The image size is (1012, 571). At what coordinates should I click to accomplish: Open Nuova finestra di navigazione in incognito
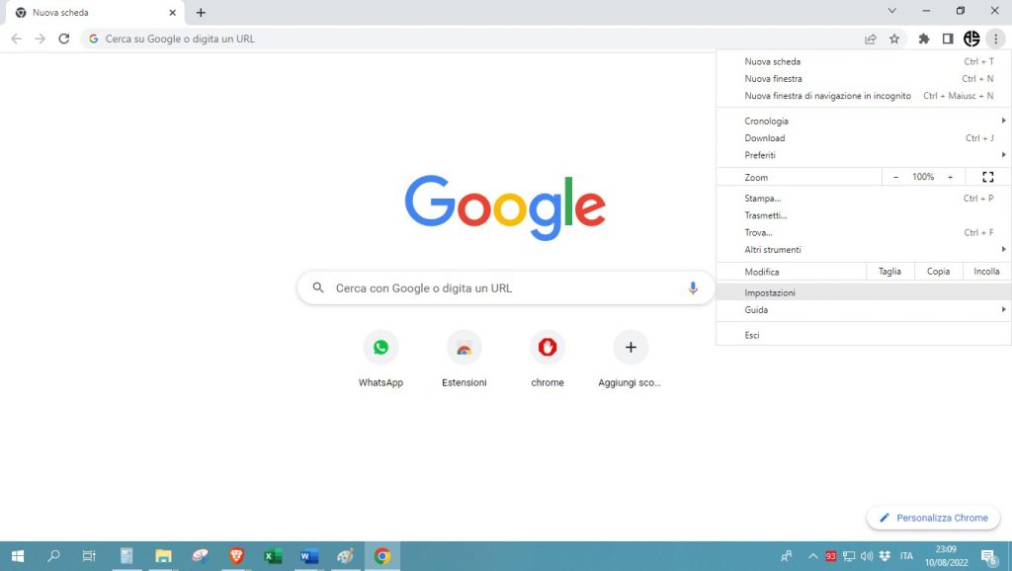[x=830, y=96]
